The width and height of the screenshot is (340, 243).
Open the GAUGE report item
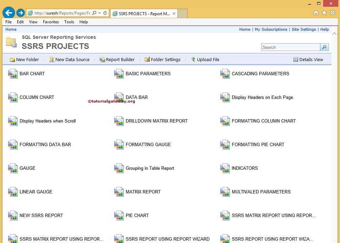pos(27,168)
